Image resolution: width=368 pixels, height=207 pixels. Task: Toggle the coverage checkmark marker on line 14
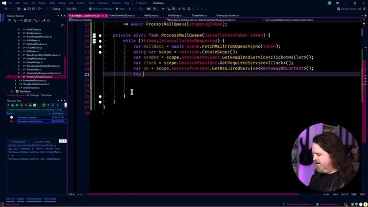tap(94, 36)
